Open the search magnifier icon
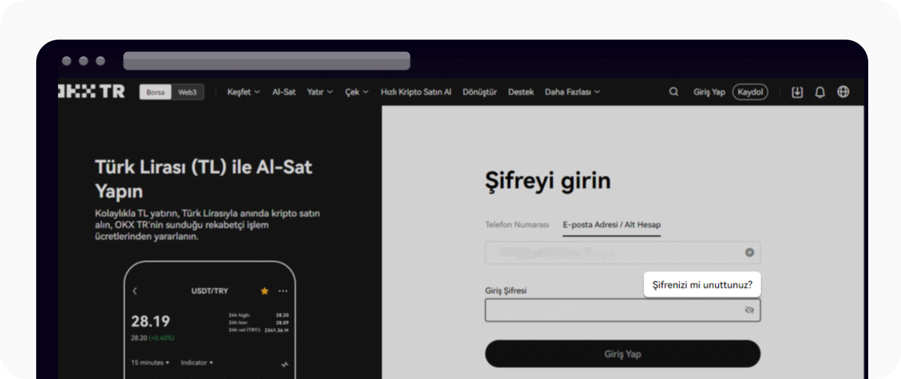The width and height of the screenshot is (901, 379). point(674,92)
